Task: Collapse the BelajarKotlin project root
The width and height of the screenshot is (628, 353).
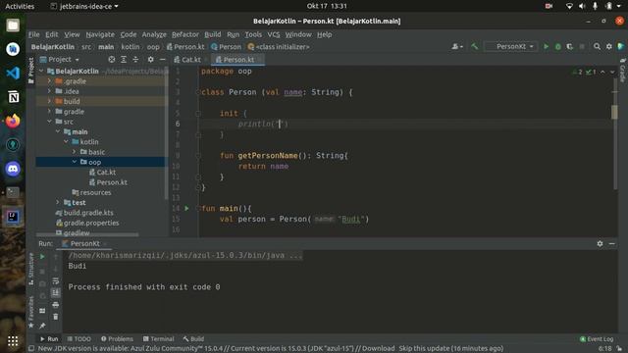Action: pos(41,72)
